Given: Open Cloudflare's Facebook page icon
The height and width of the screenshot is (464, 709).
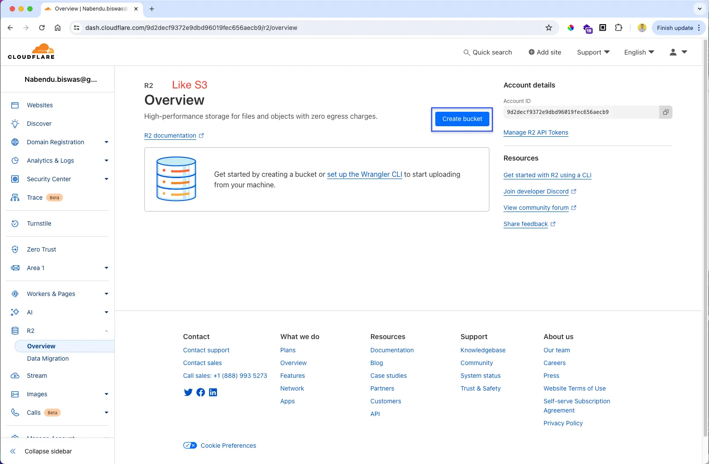Looking at the screenshot, I should (x=201, y=392).
